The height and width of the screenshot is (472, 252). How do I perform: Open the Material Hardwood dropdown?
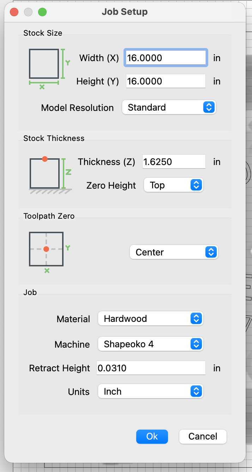tap(150, 319)
